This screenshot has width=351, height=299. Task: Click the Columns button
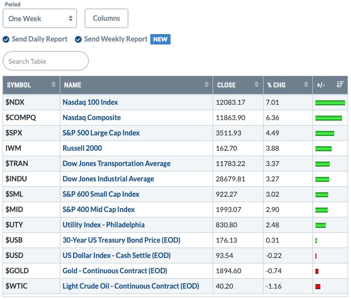click(106, 18)
